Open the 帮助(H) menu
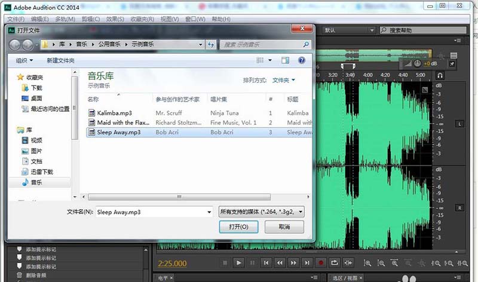 (221, 19)
